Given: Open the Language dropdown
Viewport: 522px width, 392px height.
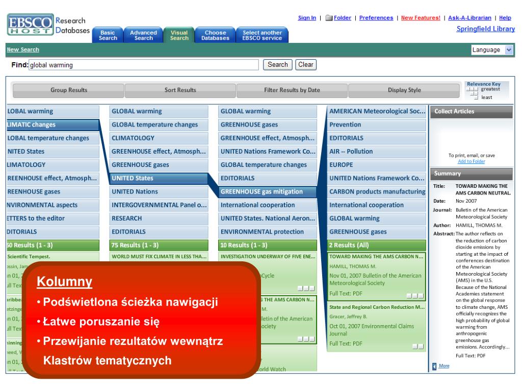Looking at the screenshot, I should (x=492, y=50).
